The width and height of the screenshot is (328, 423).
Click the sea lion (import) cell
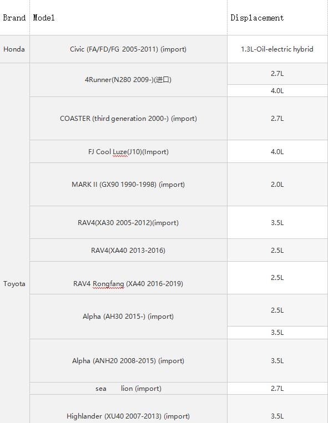tap(129, 389)
